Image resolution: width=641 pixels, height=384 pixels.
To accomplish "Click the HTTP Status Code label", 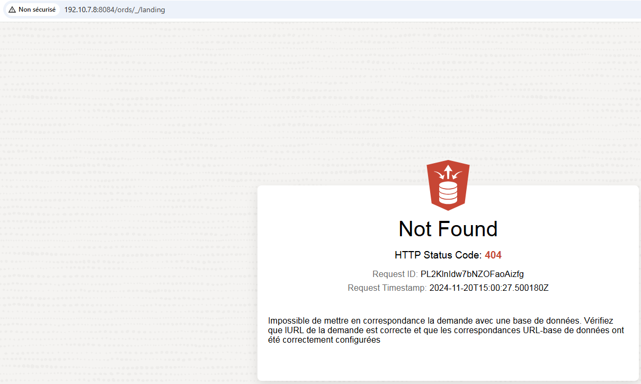I will 439,255.
